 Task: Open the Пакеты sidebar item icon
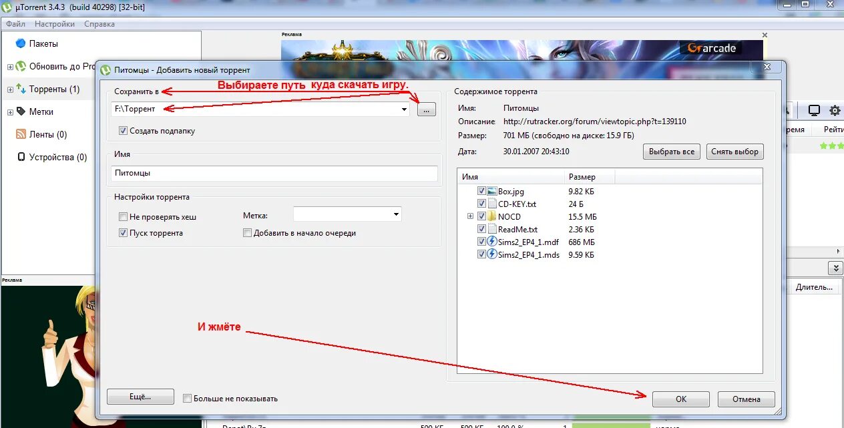pyautogui.click(x=21, y=43)
